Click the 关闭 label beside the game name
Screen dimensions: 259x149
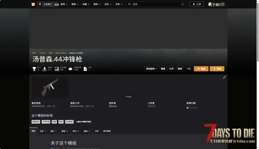click(x=57, y=4)
